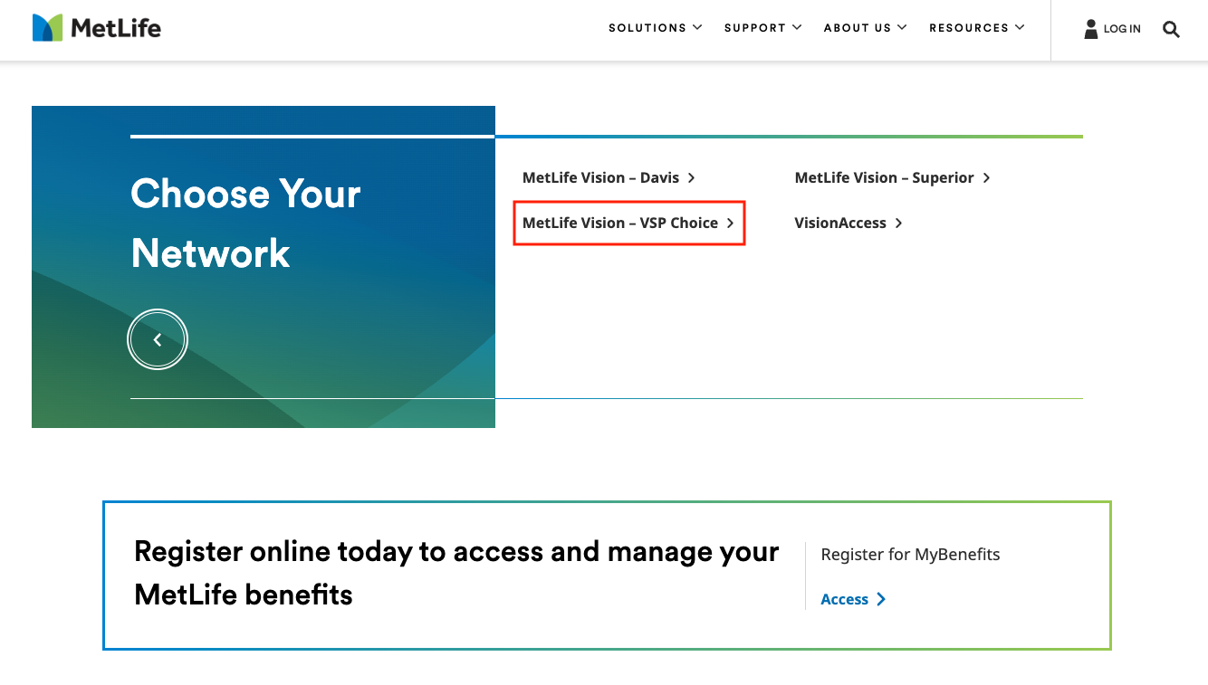Click the carousel back arrow circle
Screen dimensions: 1208x685
click(x=158, y=338)
